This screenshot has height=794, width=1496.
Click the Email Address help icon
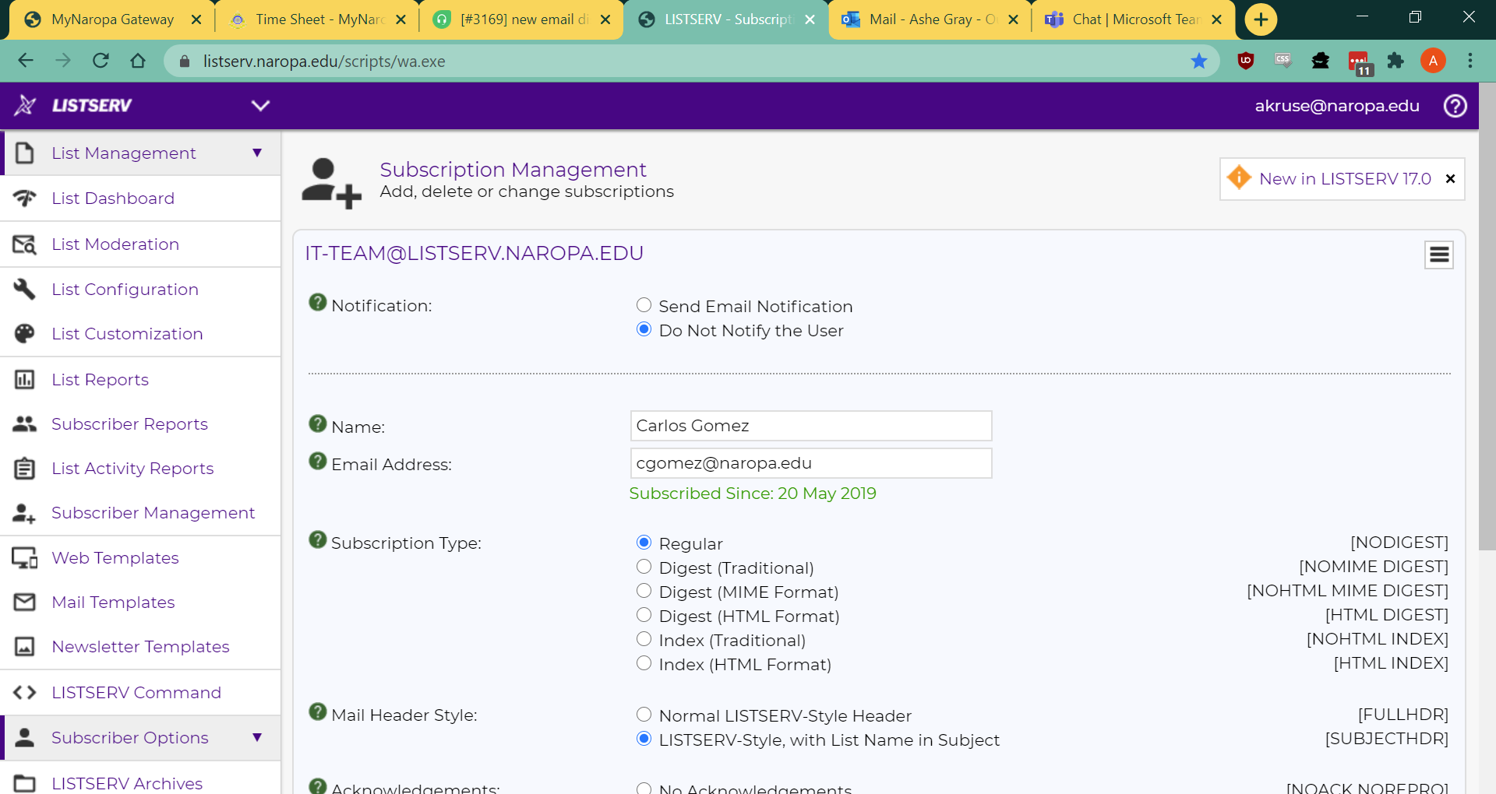(318, 461)
